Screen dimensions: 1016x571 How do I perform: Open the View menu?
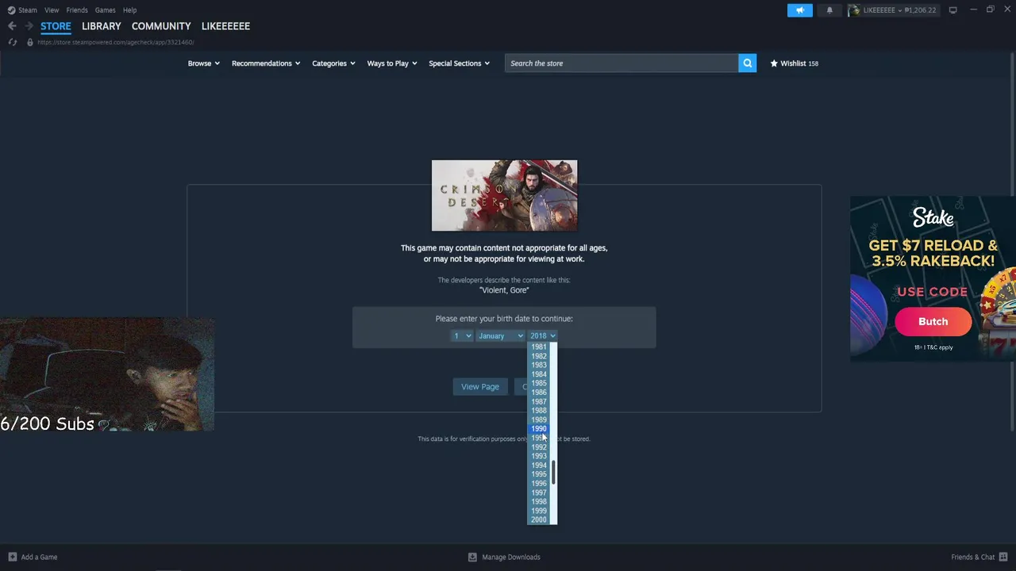(x=52, y=10)
